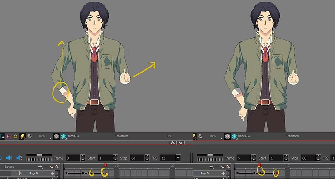
Task: Decrement left Stop value with down arrow
Action: click(147, 160)
